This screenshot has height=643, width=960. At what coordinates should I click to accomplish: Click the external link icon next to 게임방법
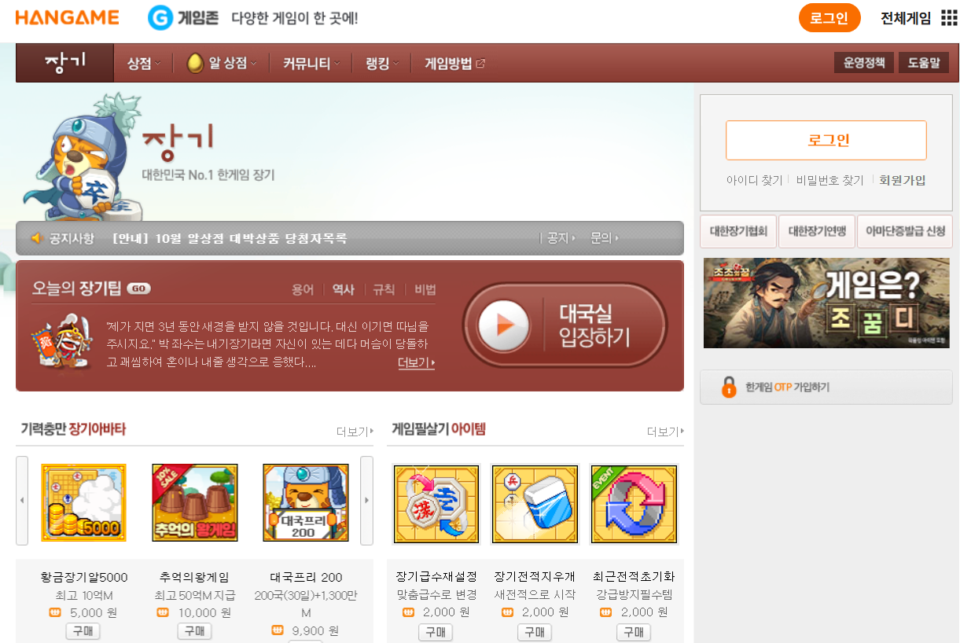(480, 64)
